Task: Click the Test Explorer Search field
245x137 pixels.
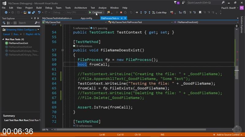Action: coord(26,23)
